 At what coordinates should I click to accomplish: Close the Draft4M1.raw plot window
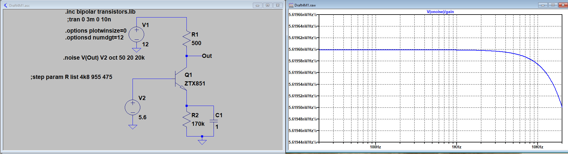563,5
